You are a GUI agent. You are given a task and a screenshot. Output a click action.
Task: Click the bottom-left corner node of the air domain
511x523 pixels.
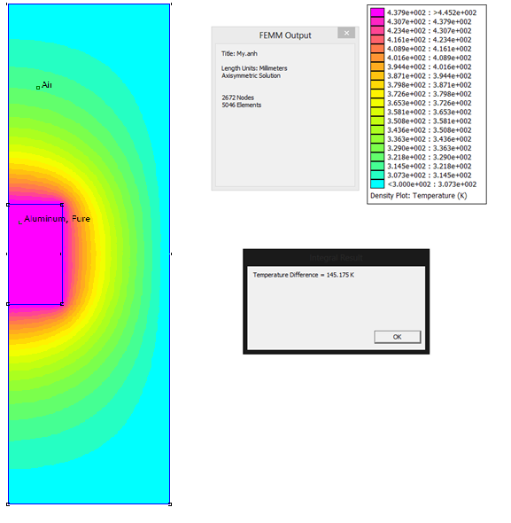coord(8,504)
